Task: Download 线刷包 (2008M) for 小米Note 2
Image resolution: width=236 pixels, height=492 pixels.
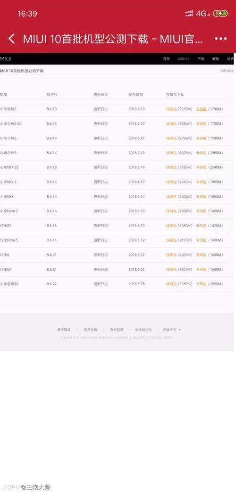Action: click(x=171, y=211)
